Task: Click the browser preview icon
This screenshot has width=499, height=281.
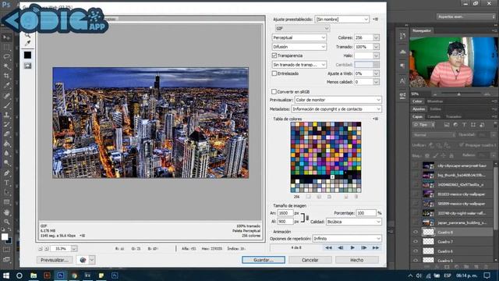Action: click(x=83, y=260)
